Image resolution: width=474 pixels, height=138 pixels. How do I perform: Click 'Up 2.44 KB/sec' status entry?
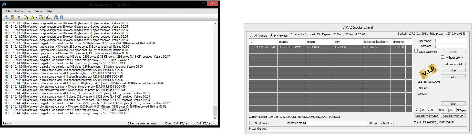pyautogui.click(x=202, y=123)
